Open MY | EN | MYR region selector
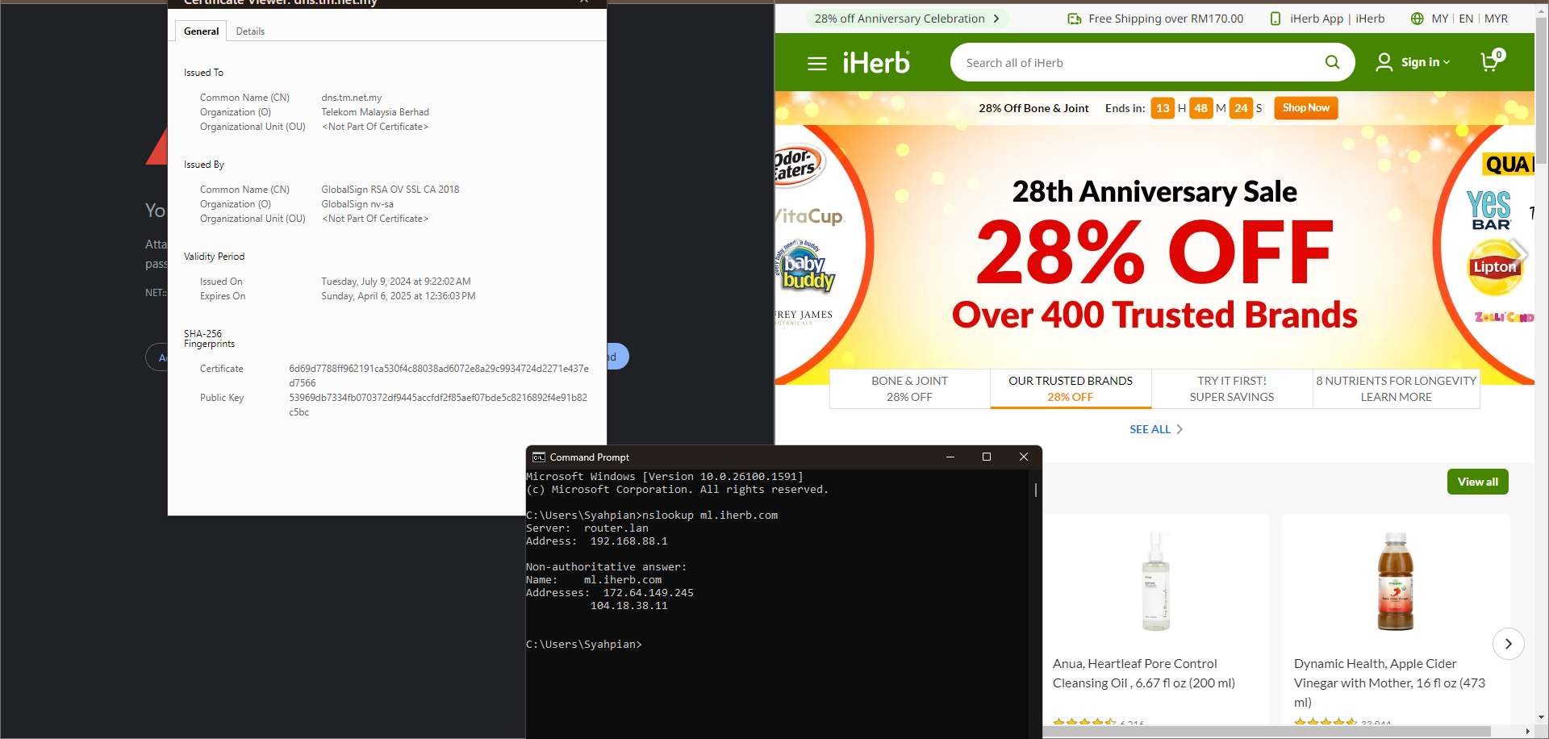 click(1459, 19)
